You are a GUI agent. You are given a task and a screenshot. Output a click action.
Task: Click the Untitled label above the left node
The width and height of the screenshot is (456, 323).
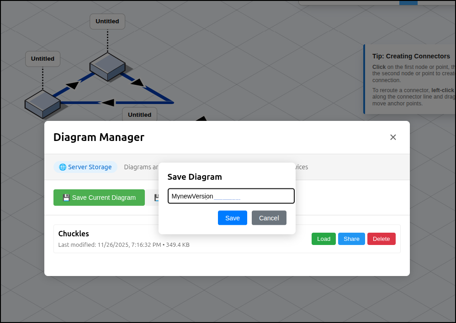point(42,59)
